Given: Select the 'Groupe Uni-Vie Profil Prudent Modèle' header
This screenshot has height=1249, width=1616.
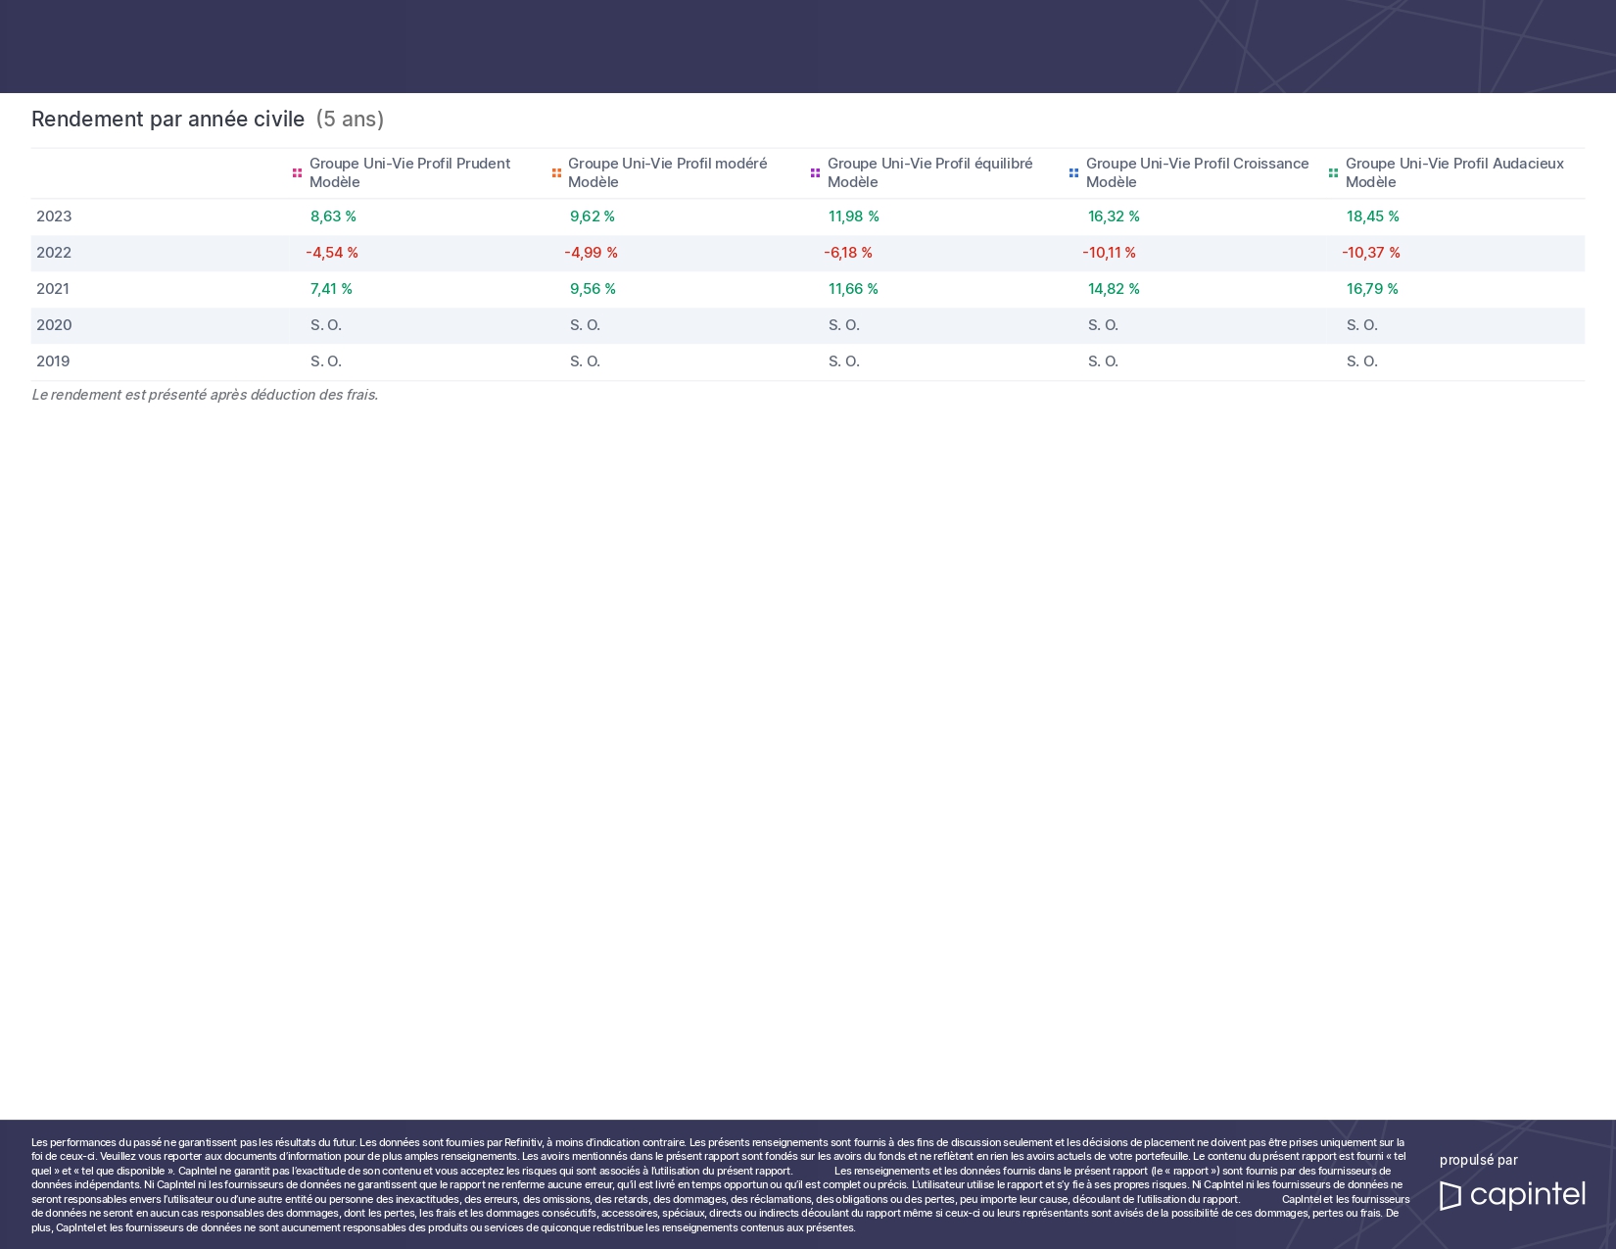Looking at the screenshot, I should [409, 172].
